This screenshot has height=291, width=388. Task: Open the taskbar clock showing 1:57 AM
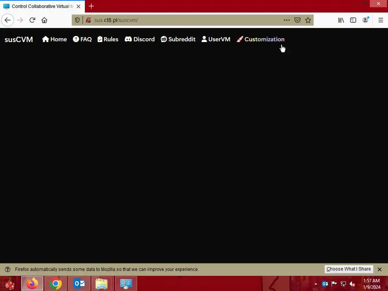click(372, 284)
